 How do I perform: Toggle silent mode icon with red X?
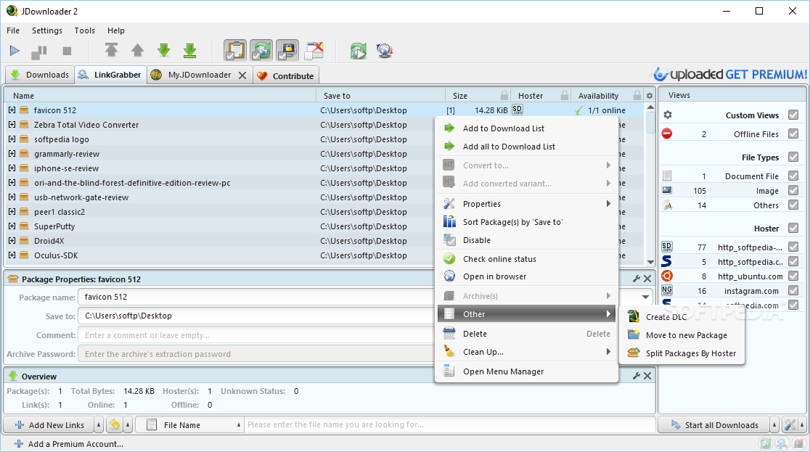point(314,50)
